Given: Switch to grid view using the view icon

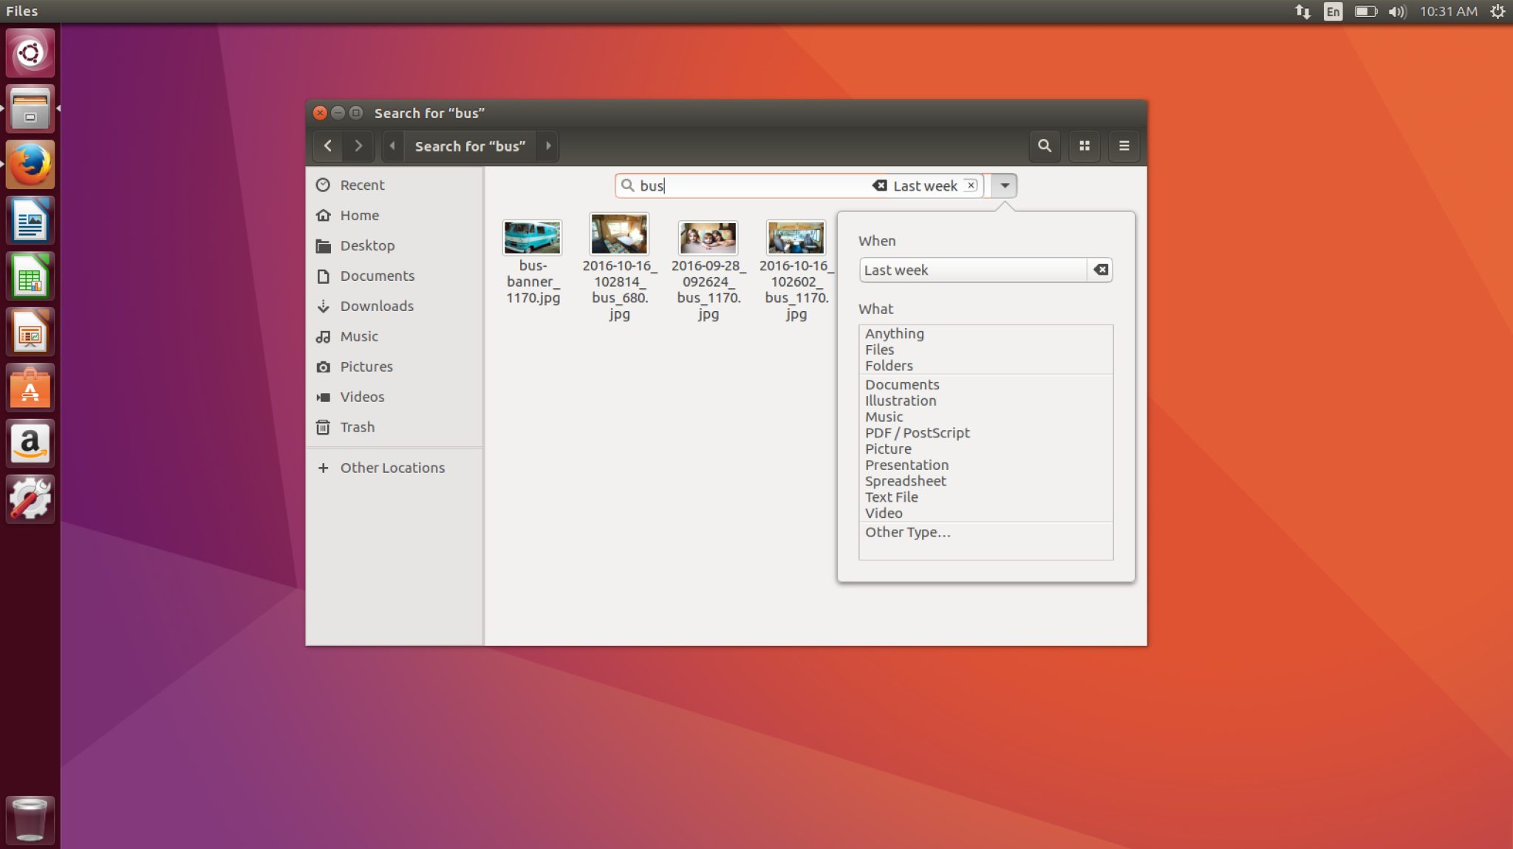Looking at the screenshot, I should [x=1084, y=146].
